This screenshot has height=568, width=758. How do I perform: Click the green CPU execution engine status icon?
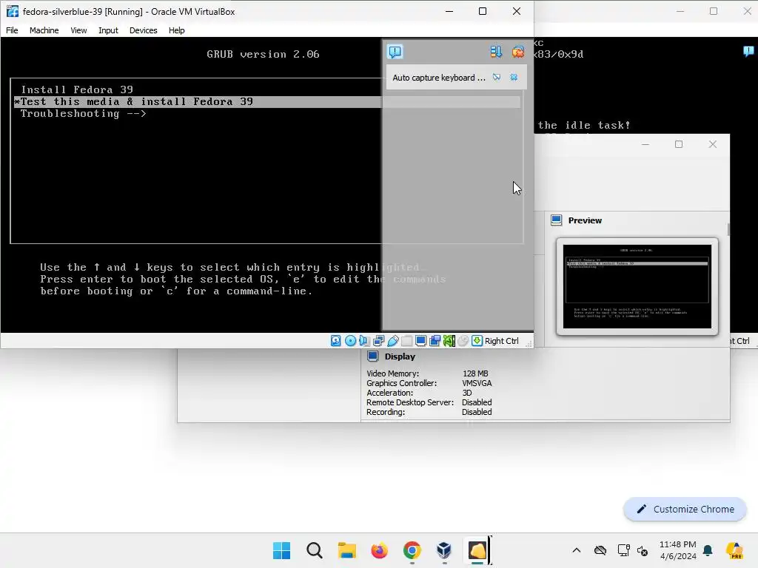449,341
